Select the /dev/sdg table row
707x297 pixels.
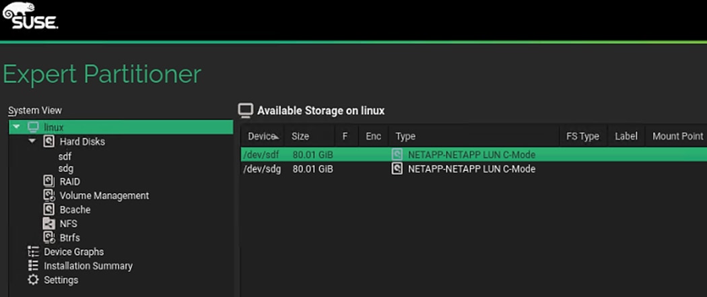(x=471, y=169)
